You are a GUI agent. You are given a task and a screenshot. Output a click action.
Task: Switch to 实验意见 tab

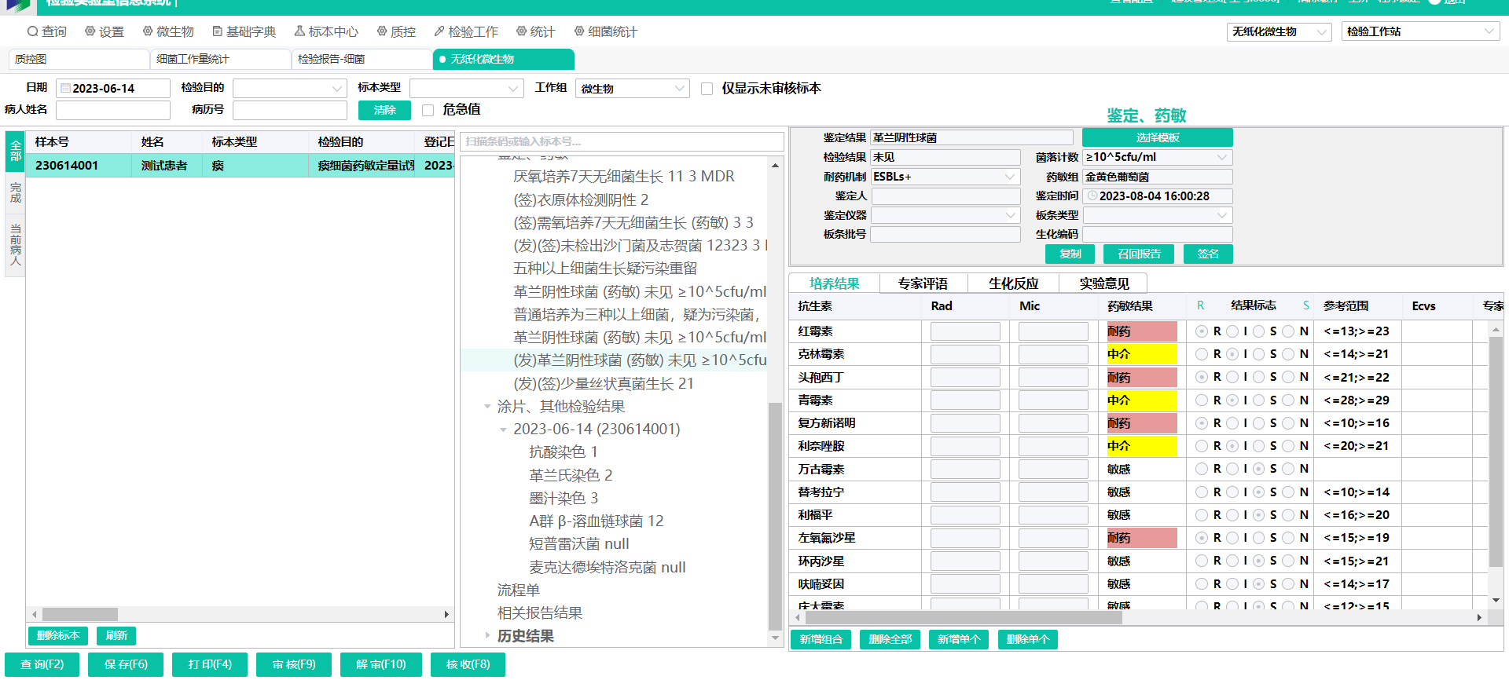click(1103, 283)
